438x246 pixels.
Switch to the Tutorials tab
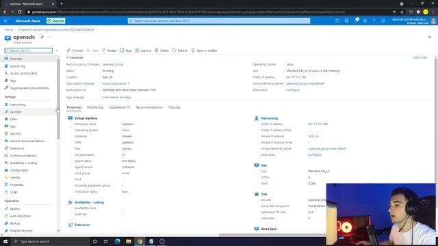[x=175, y=107]
